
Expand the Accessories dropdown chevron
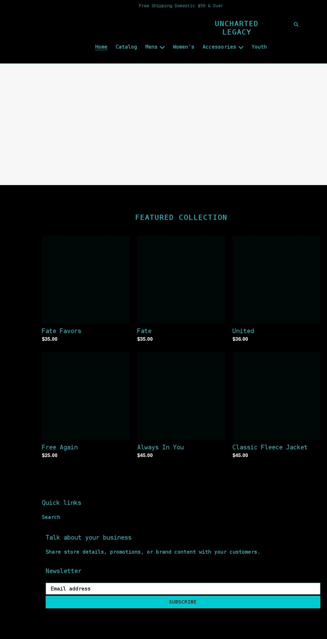coord(241,47)
